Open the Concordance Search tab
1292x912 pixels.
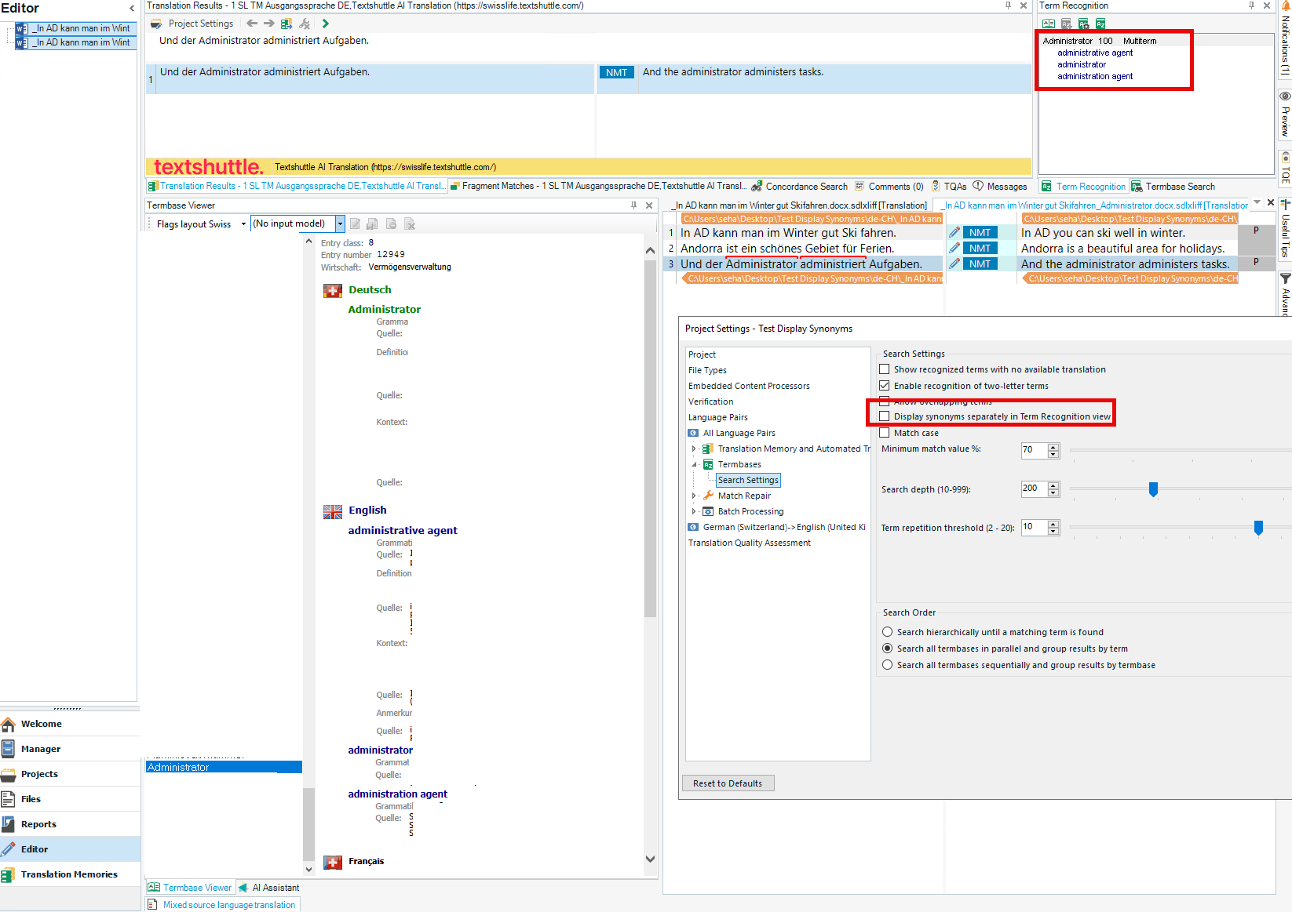click(x=799, y=187)
